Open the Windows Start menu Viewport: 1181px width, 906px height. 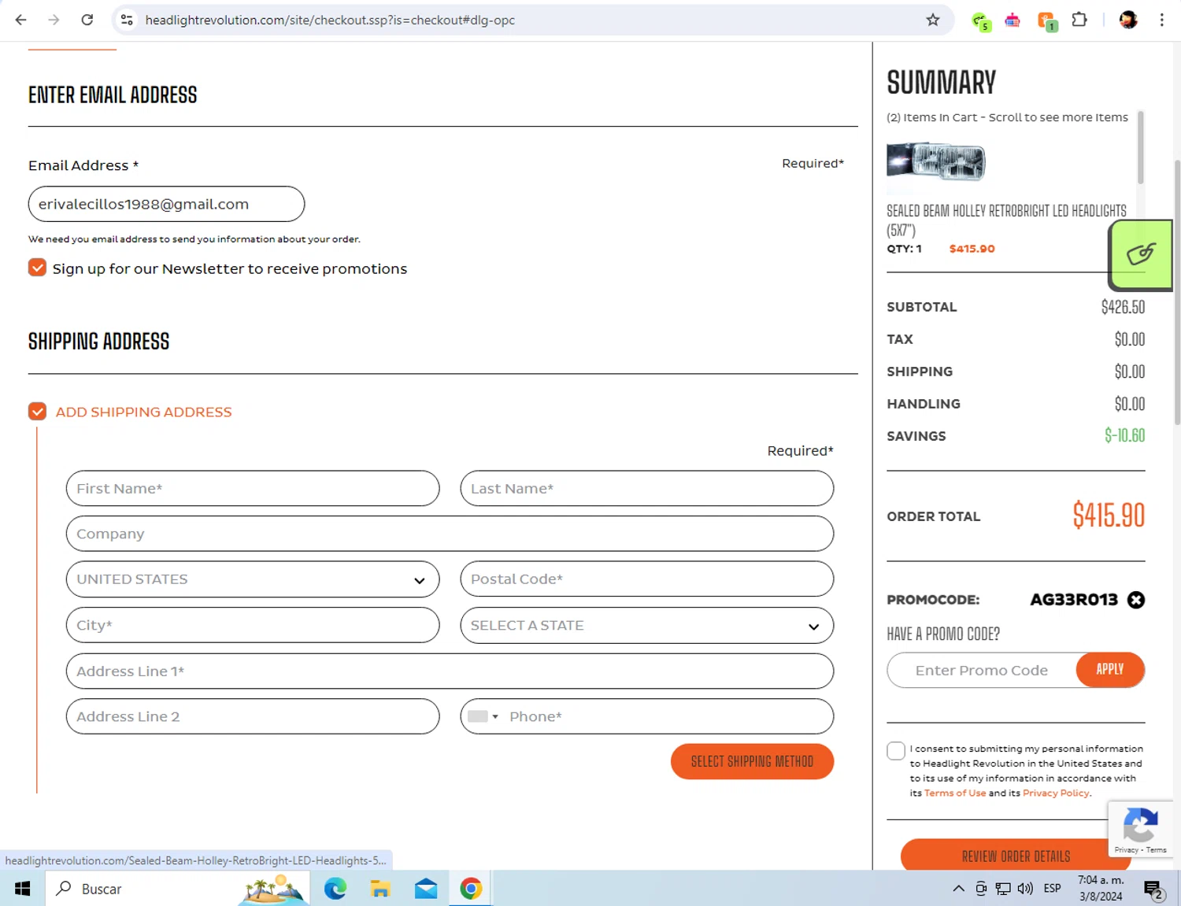[x=22, y=889]
